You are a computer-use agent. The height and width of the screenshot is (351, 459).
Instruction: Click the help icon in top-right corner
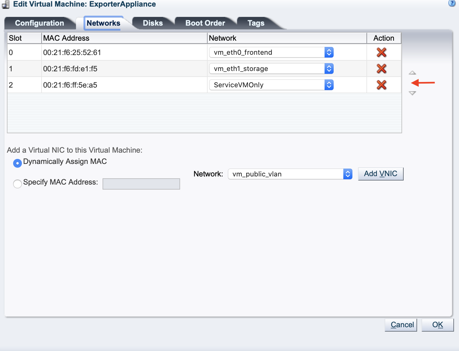(451, 3)
